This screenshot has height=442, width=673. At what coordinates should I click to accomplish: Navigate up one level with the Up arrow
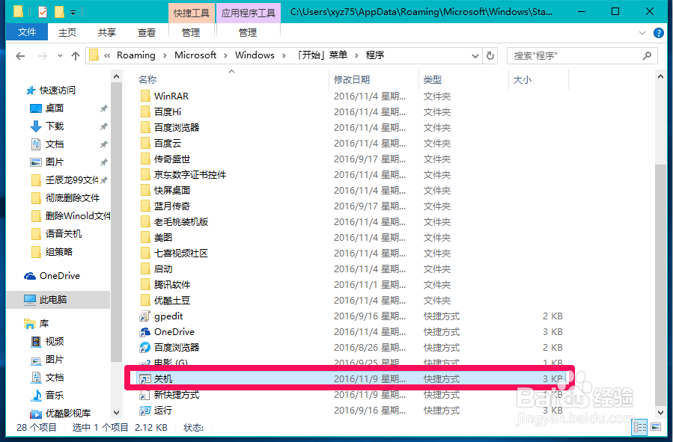[x=76, y=55]
